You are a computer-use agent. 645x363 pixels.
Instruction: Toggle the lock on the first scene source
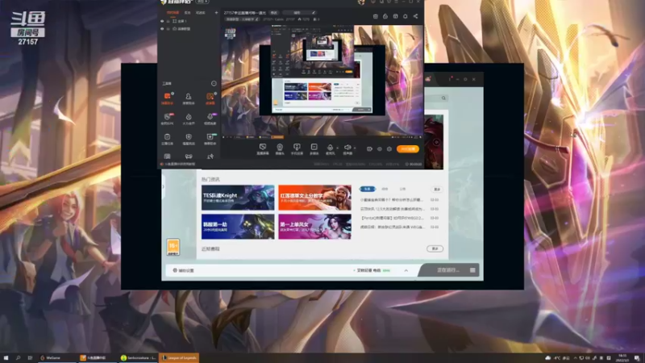click(168, 21)
